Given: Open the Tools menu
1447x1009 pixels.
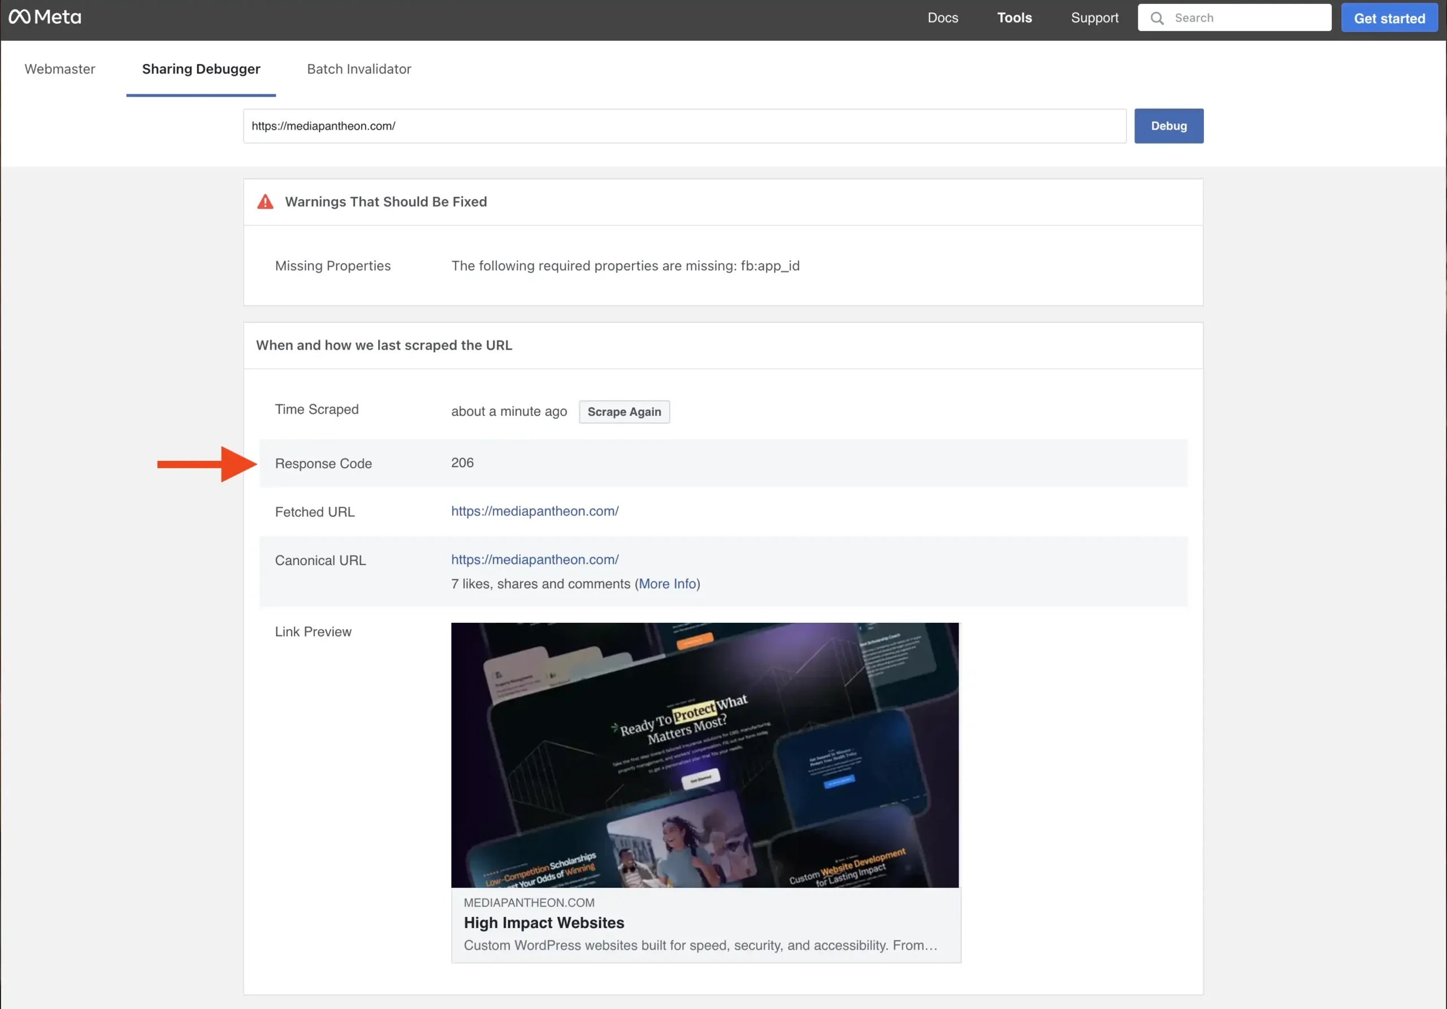Looking at the screenshot, I should coord(1014,18).
